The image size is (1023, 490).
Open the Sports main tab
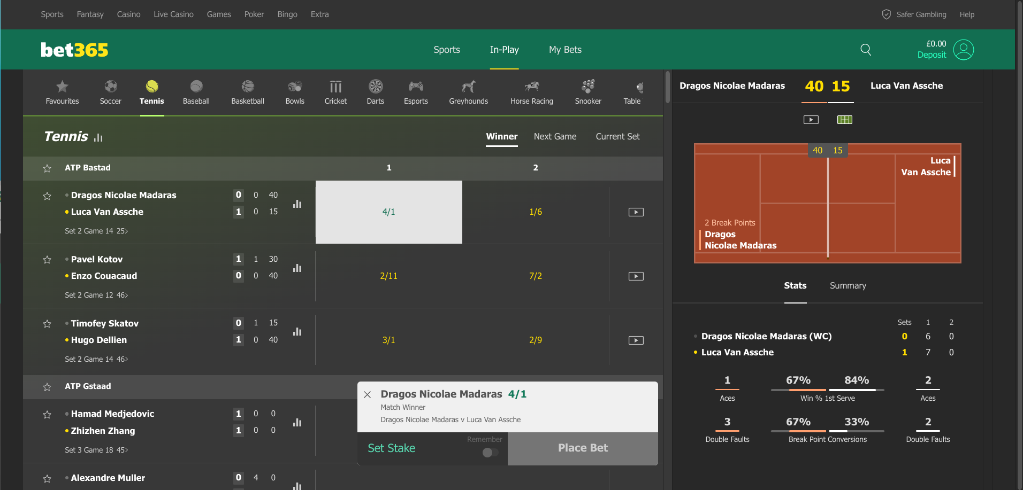(x=447, y=50)
